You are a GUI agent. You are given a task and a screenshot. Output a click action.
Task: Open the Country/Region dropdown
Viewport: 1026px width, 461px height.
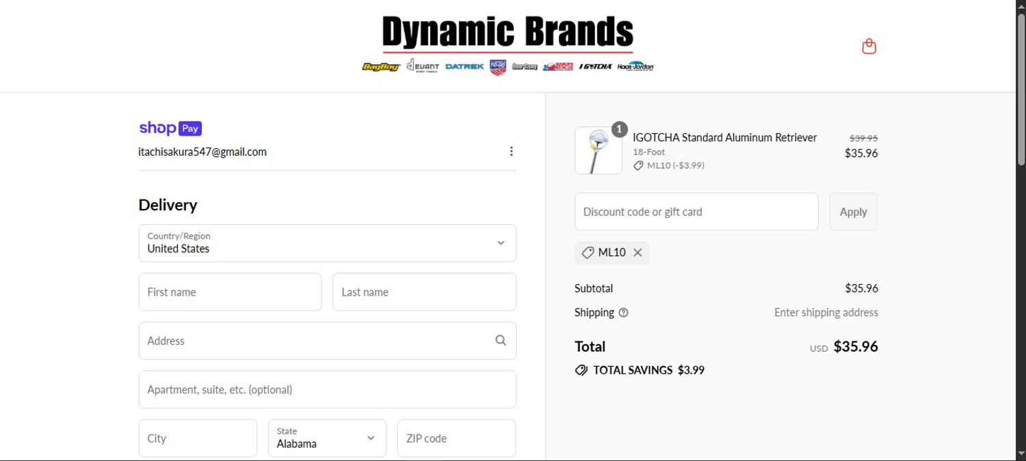[328, 243]
